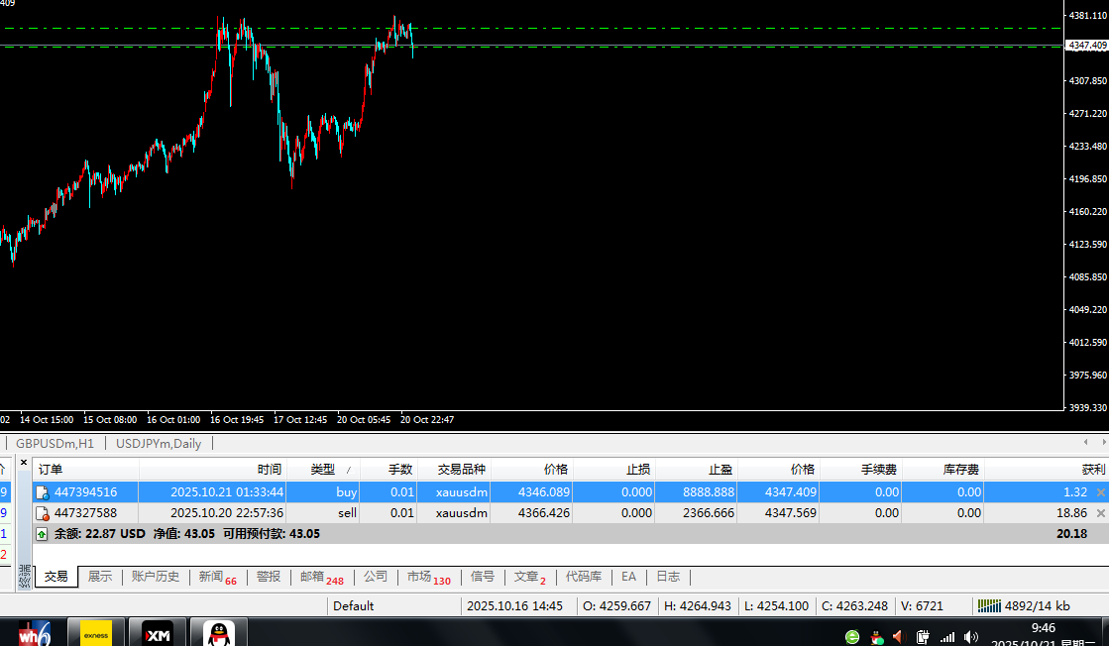Switch to the XM taskbar app
Screen dimensions: 1109x646
(x=158, y=633)
